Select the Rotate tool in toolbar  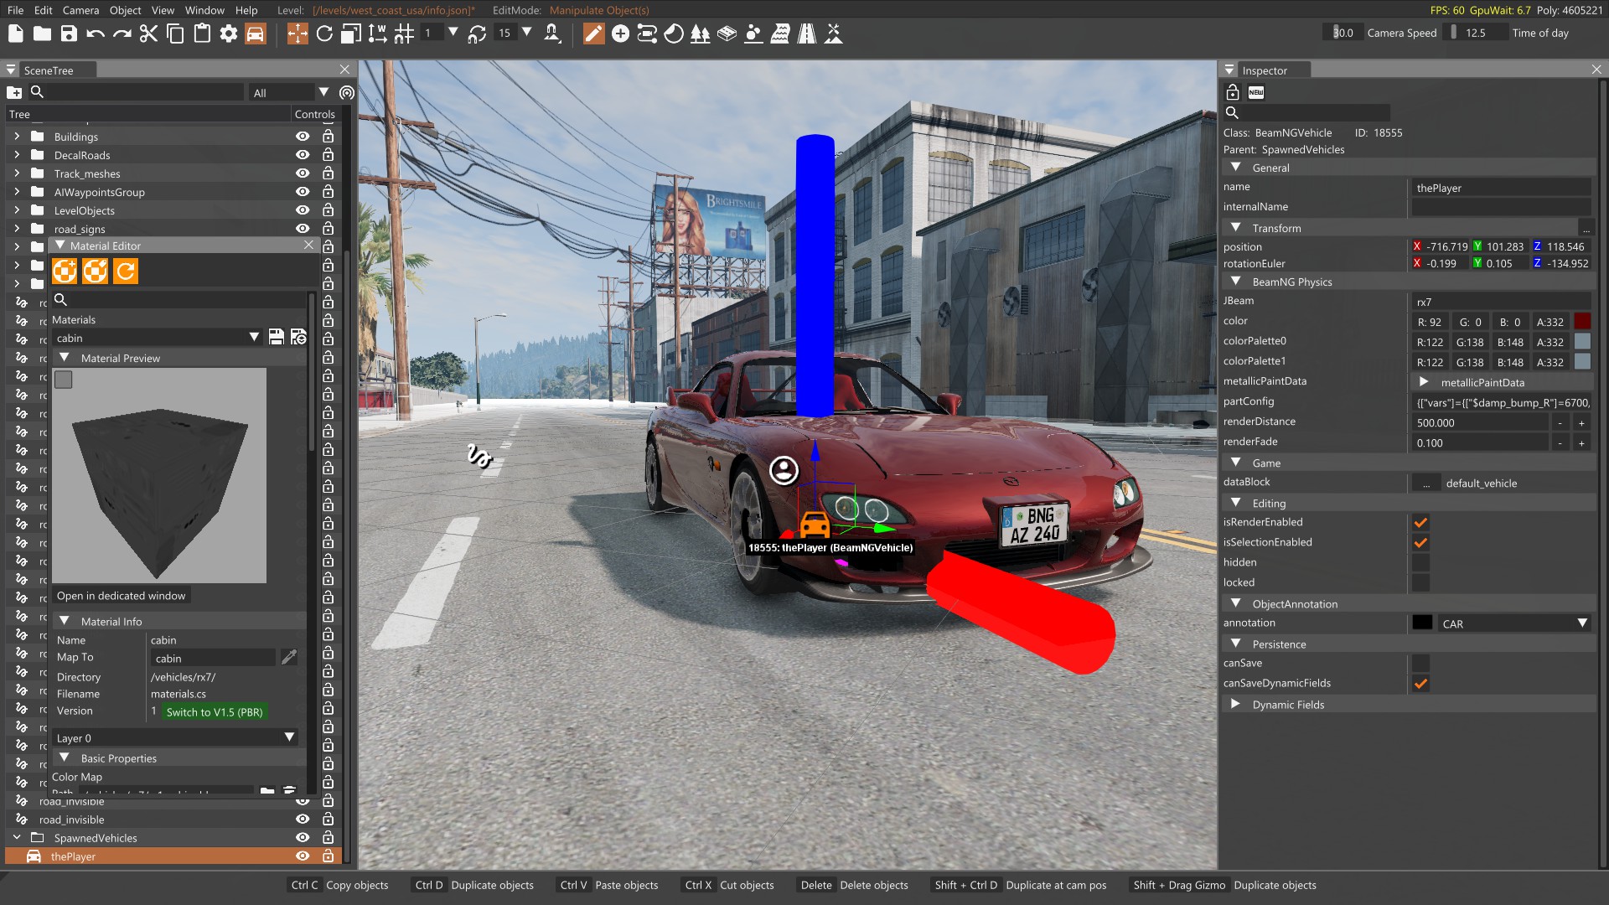tap(324, 34)
